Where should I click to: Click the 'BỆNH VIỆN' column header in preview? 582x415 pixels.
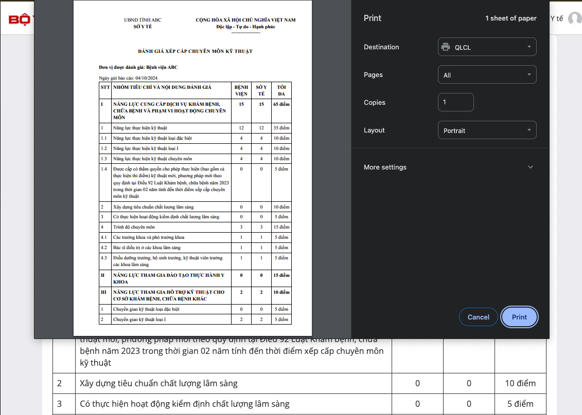(x=241, y=90)
